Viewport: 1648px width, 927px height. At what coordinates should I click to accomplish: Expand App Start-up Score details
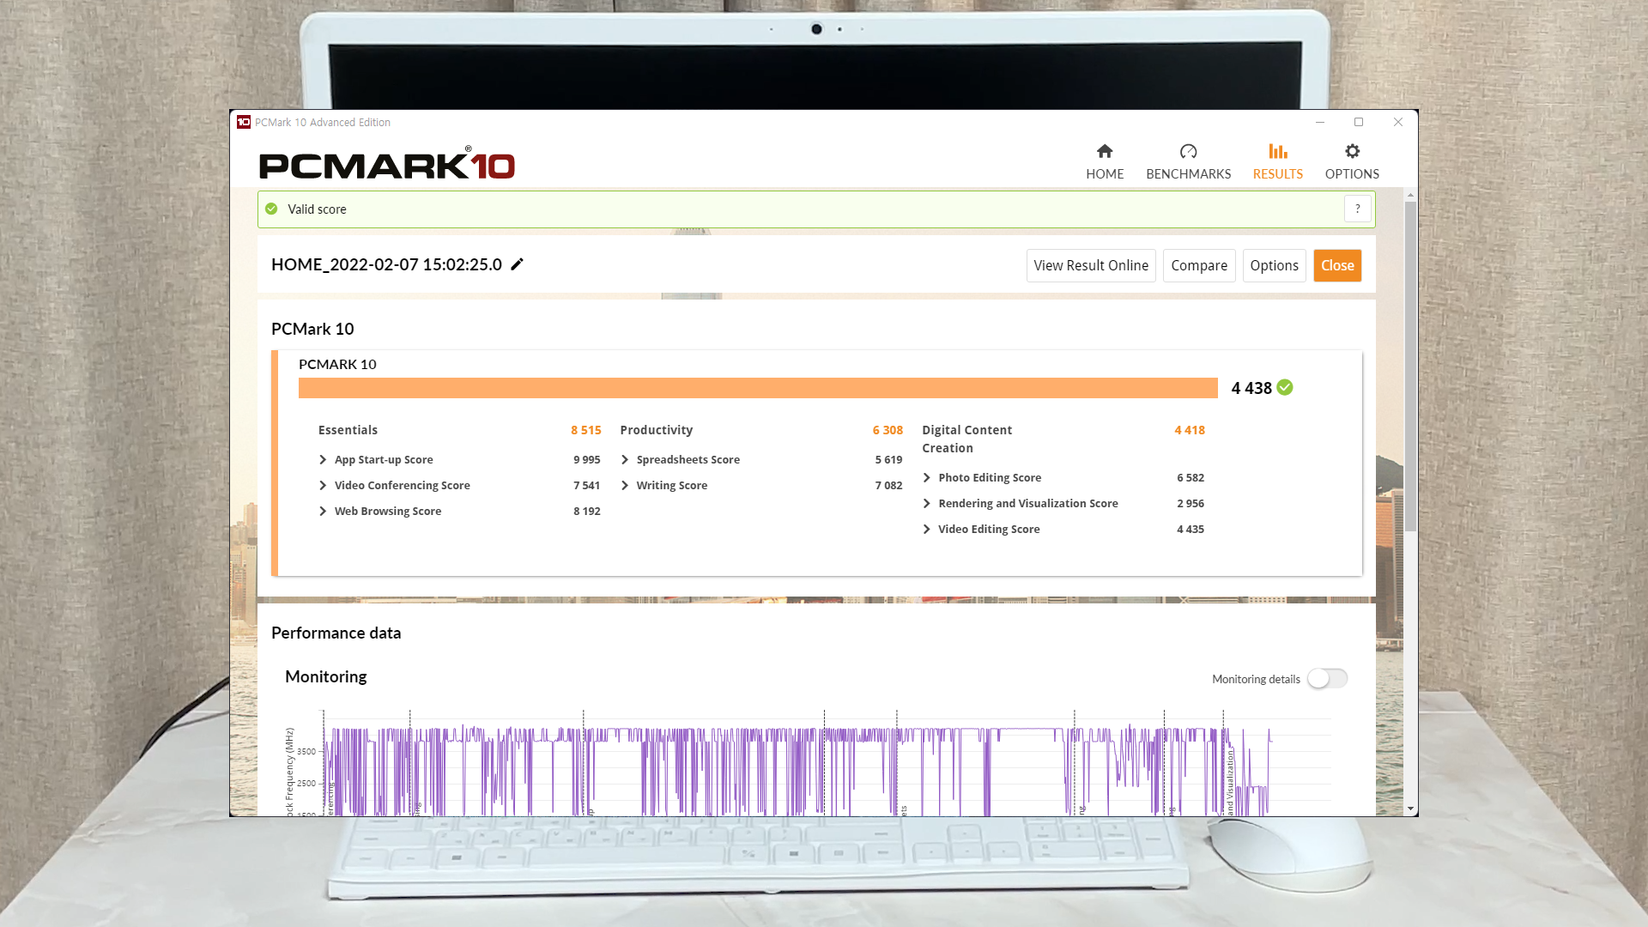click(323, 460)
